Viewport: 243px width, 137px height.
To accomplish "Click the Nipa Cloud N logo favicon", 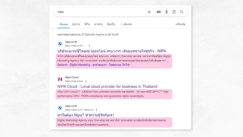I will [60, 79].
